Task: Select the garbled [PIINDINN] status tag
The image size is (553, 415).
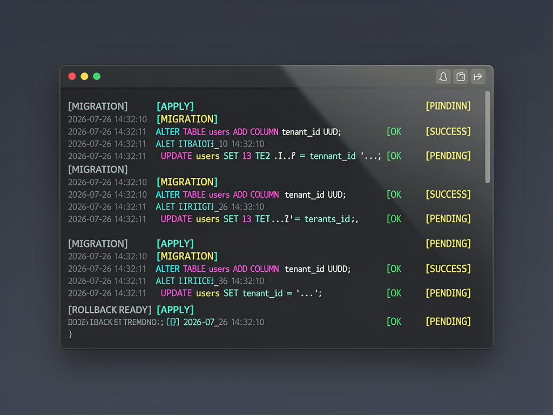Action: 448,106
